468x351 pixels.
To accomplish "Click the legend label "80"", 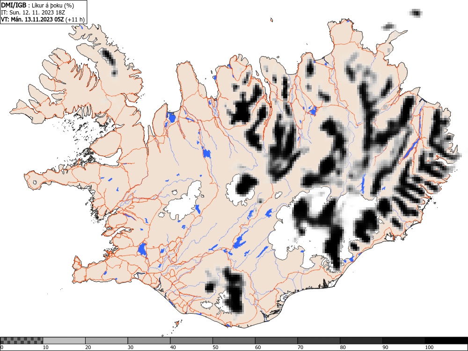I will (343, 347).
